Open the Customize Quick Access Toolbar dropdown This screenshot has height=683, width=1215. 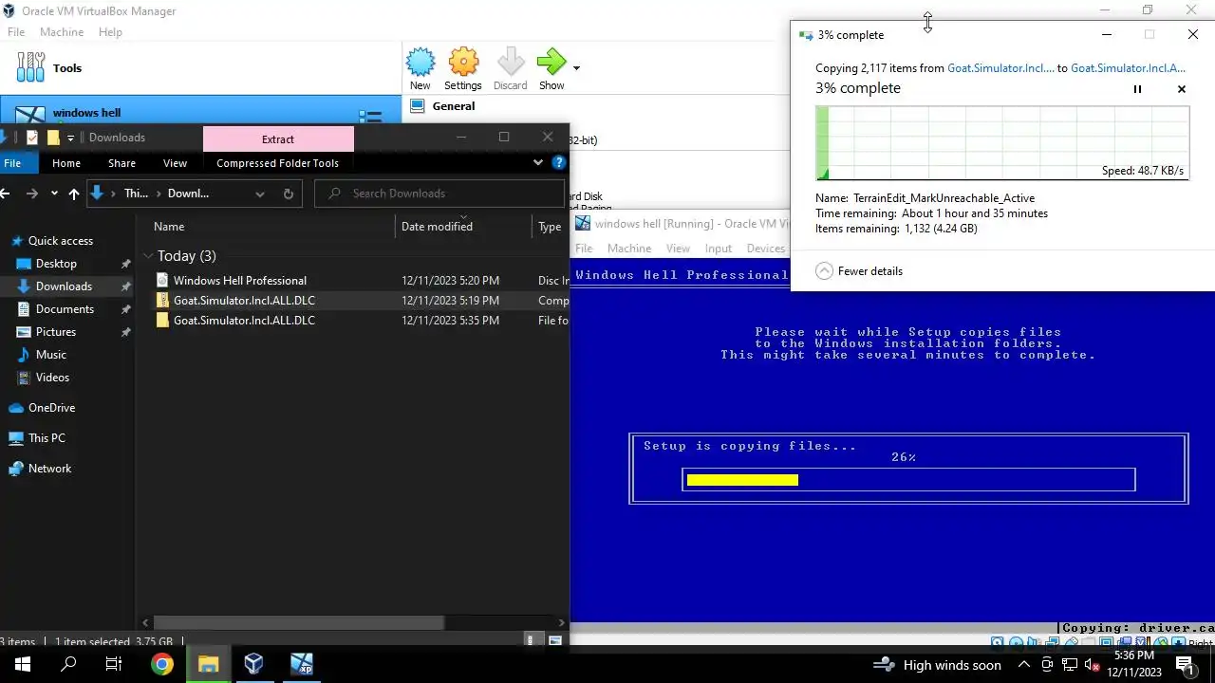tap(70, 138)
